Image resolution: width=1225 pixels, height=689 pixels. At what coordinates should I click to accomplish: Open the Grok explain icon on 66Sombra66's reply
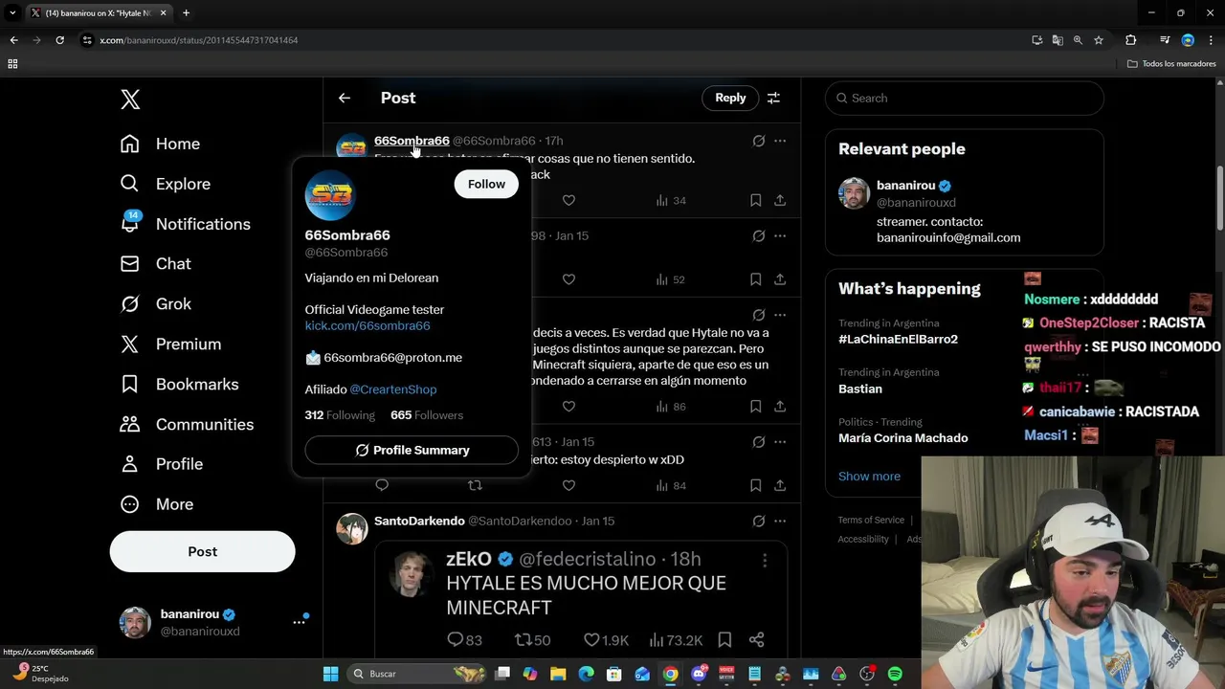[x=759, y=141]
